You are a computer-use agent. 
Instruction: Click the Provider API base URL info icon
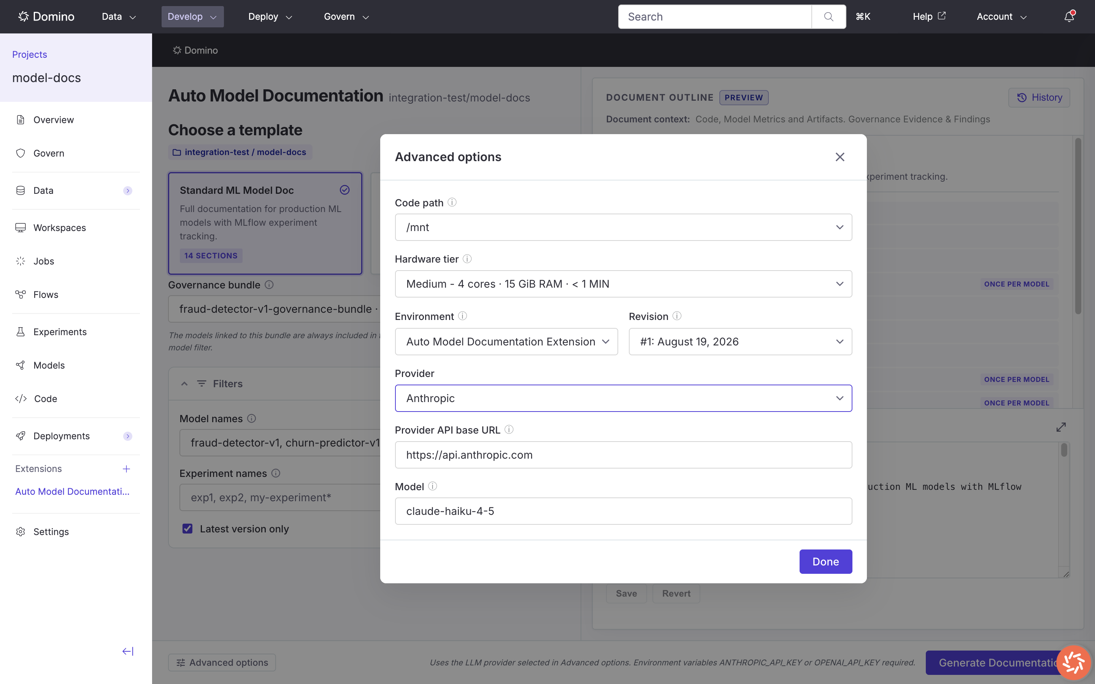[x=509, y=429]
